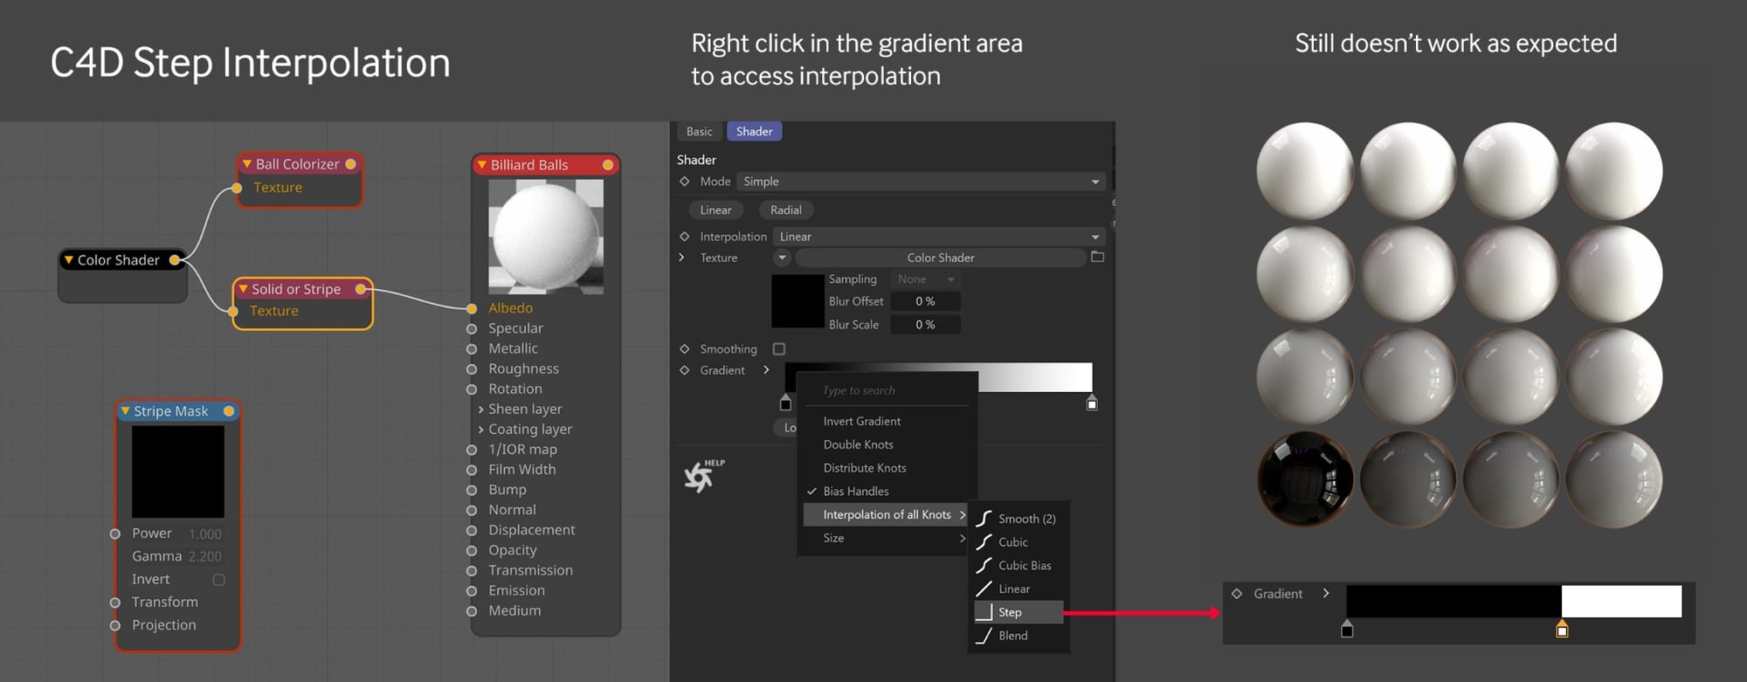Click the Step interpolation icon
This screenshot has width=1747, height=682.
pyautogui.click(x=984, y=612)
